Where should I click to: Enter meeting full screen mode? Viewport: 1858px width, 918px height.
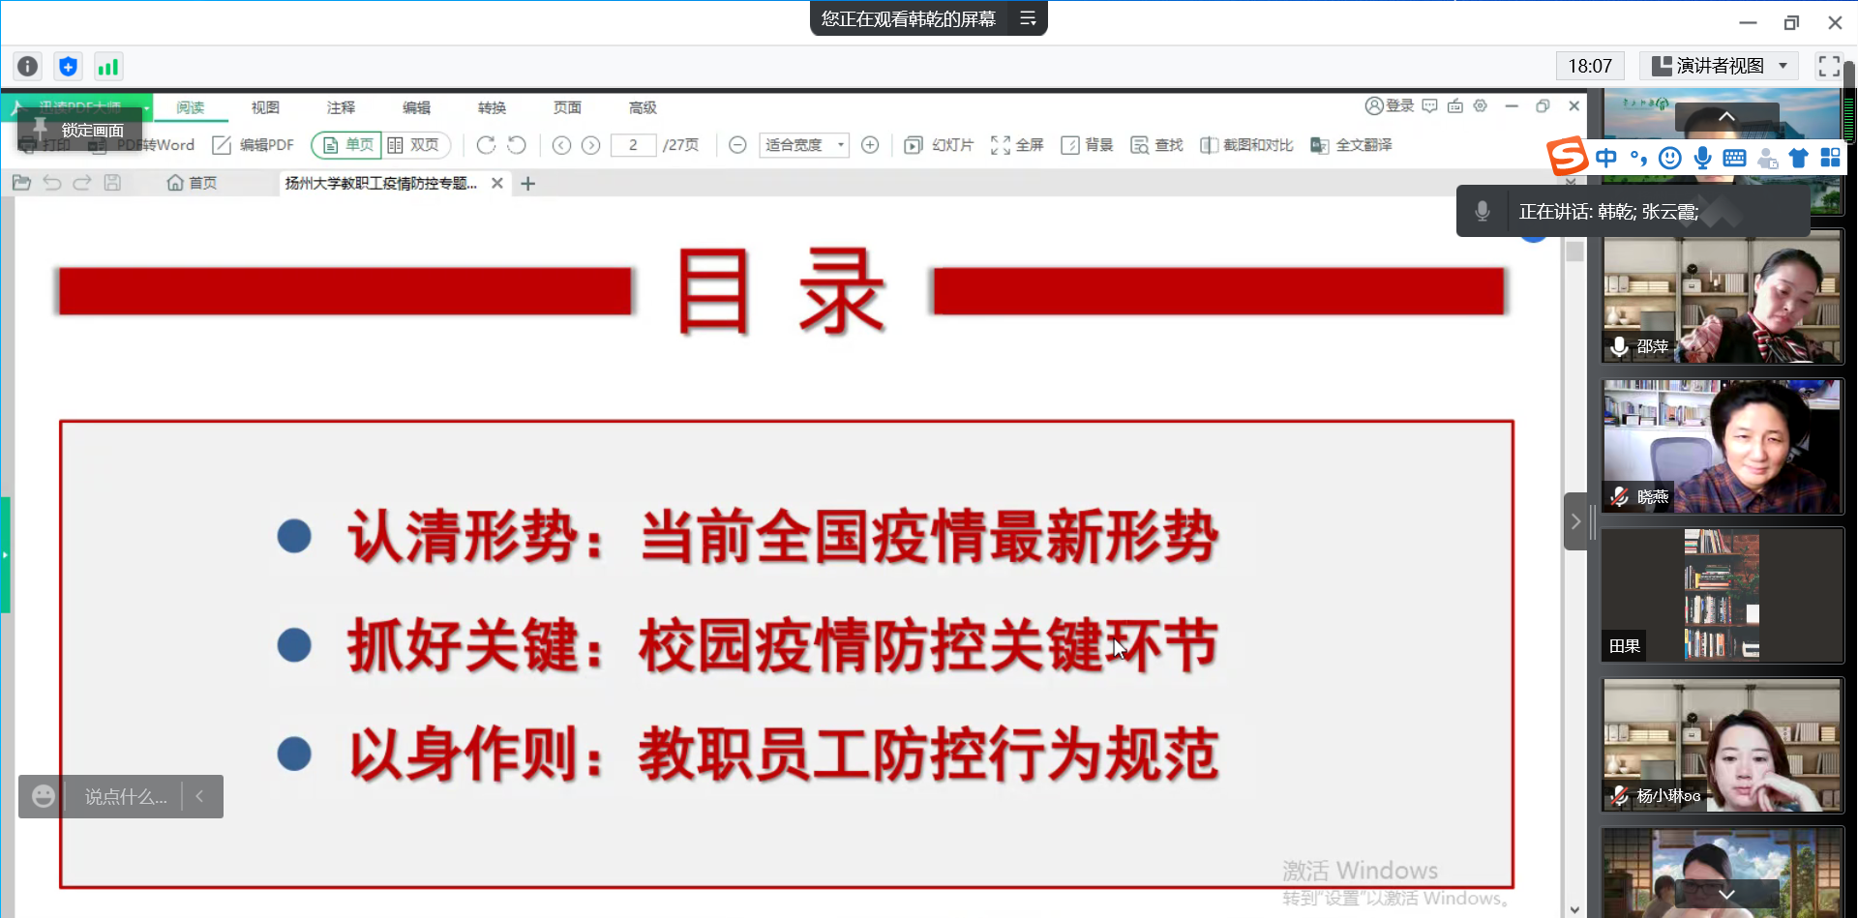click(1828, 66)
